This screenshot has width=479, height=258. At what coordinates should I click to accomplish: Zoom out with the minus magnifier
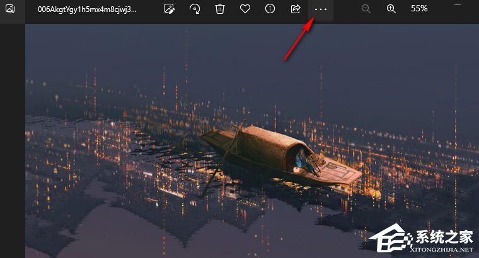coord(366,9)
